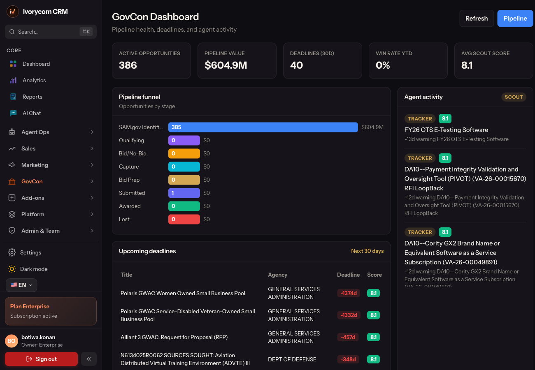
Task: Expand the Admin & Team chevron
Action: (92, 231)
